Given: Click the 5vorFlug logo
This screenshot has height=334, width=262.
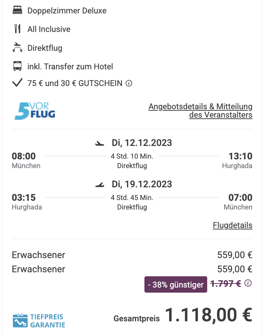Looking at the screenshot, I should (x=34, y=111).
